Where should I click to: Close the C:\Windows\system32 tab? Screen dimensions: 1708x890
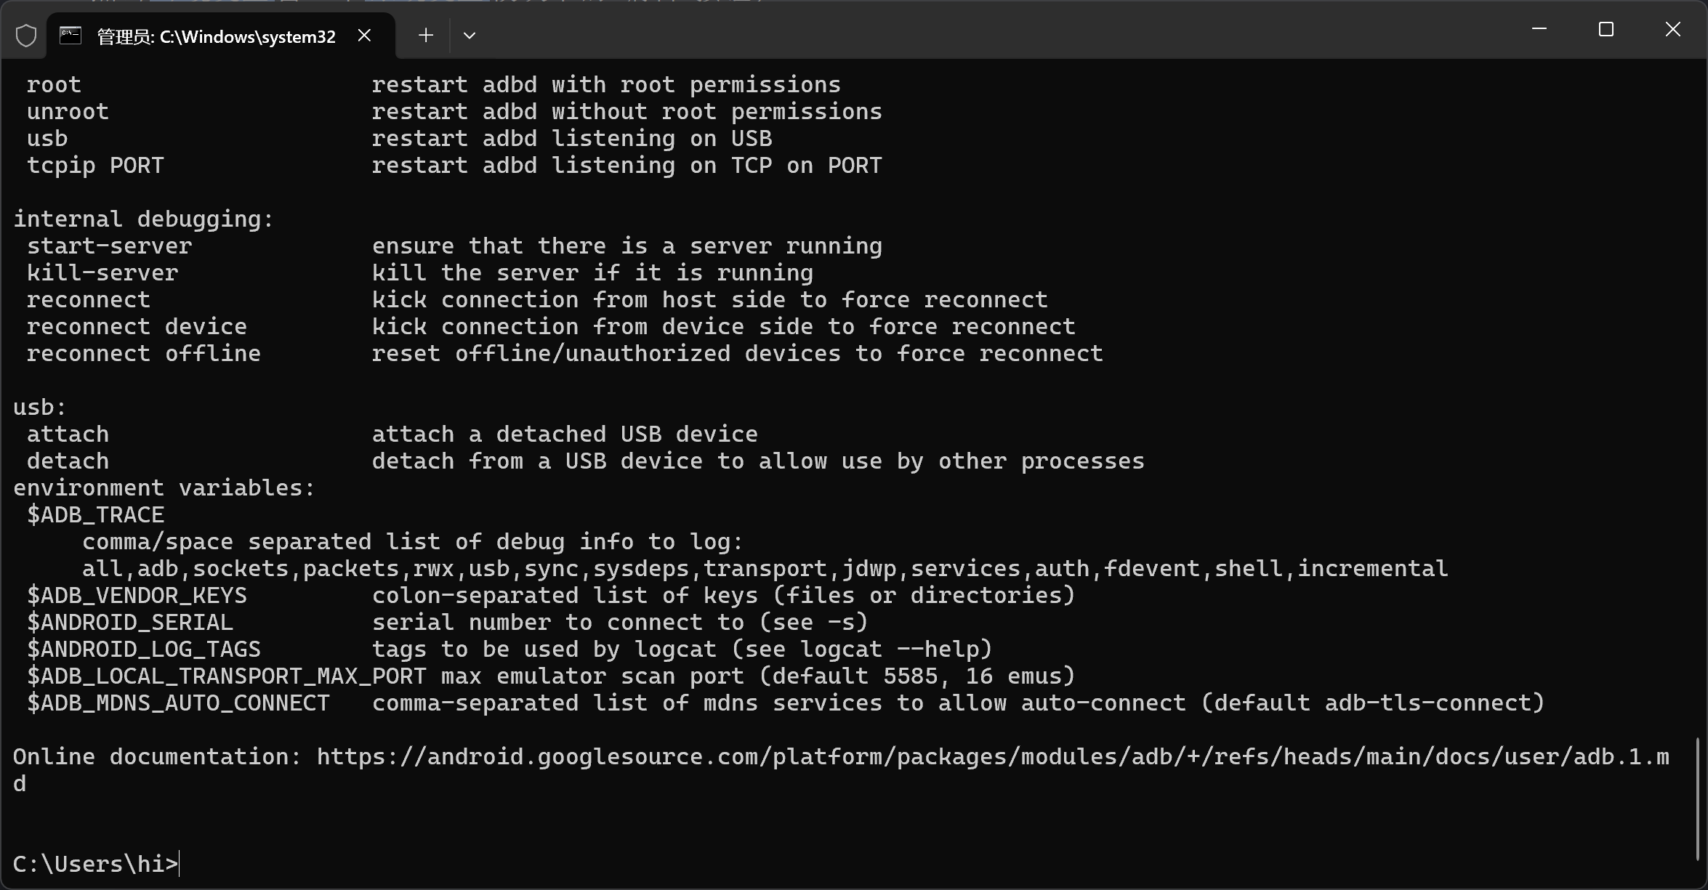click(365, 35)
